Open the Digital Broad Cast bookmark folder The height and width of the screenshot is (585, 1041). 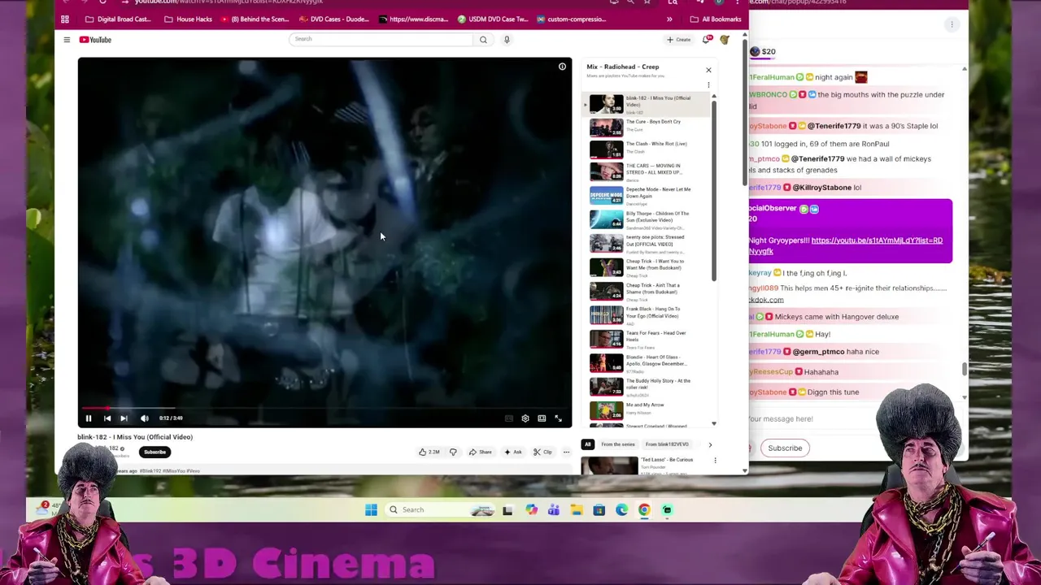pos(118,19)
